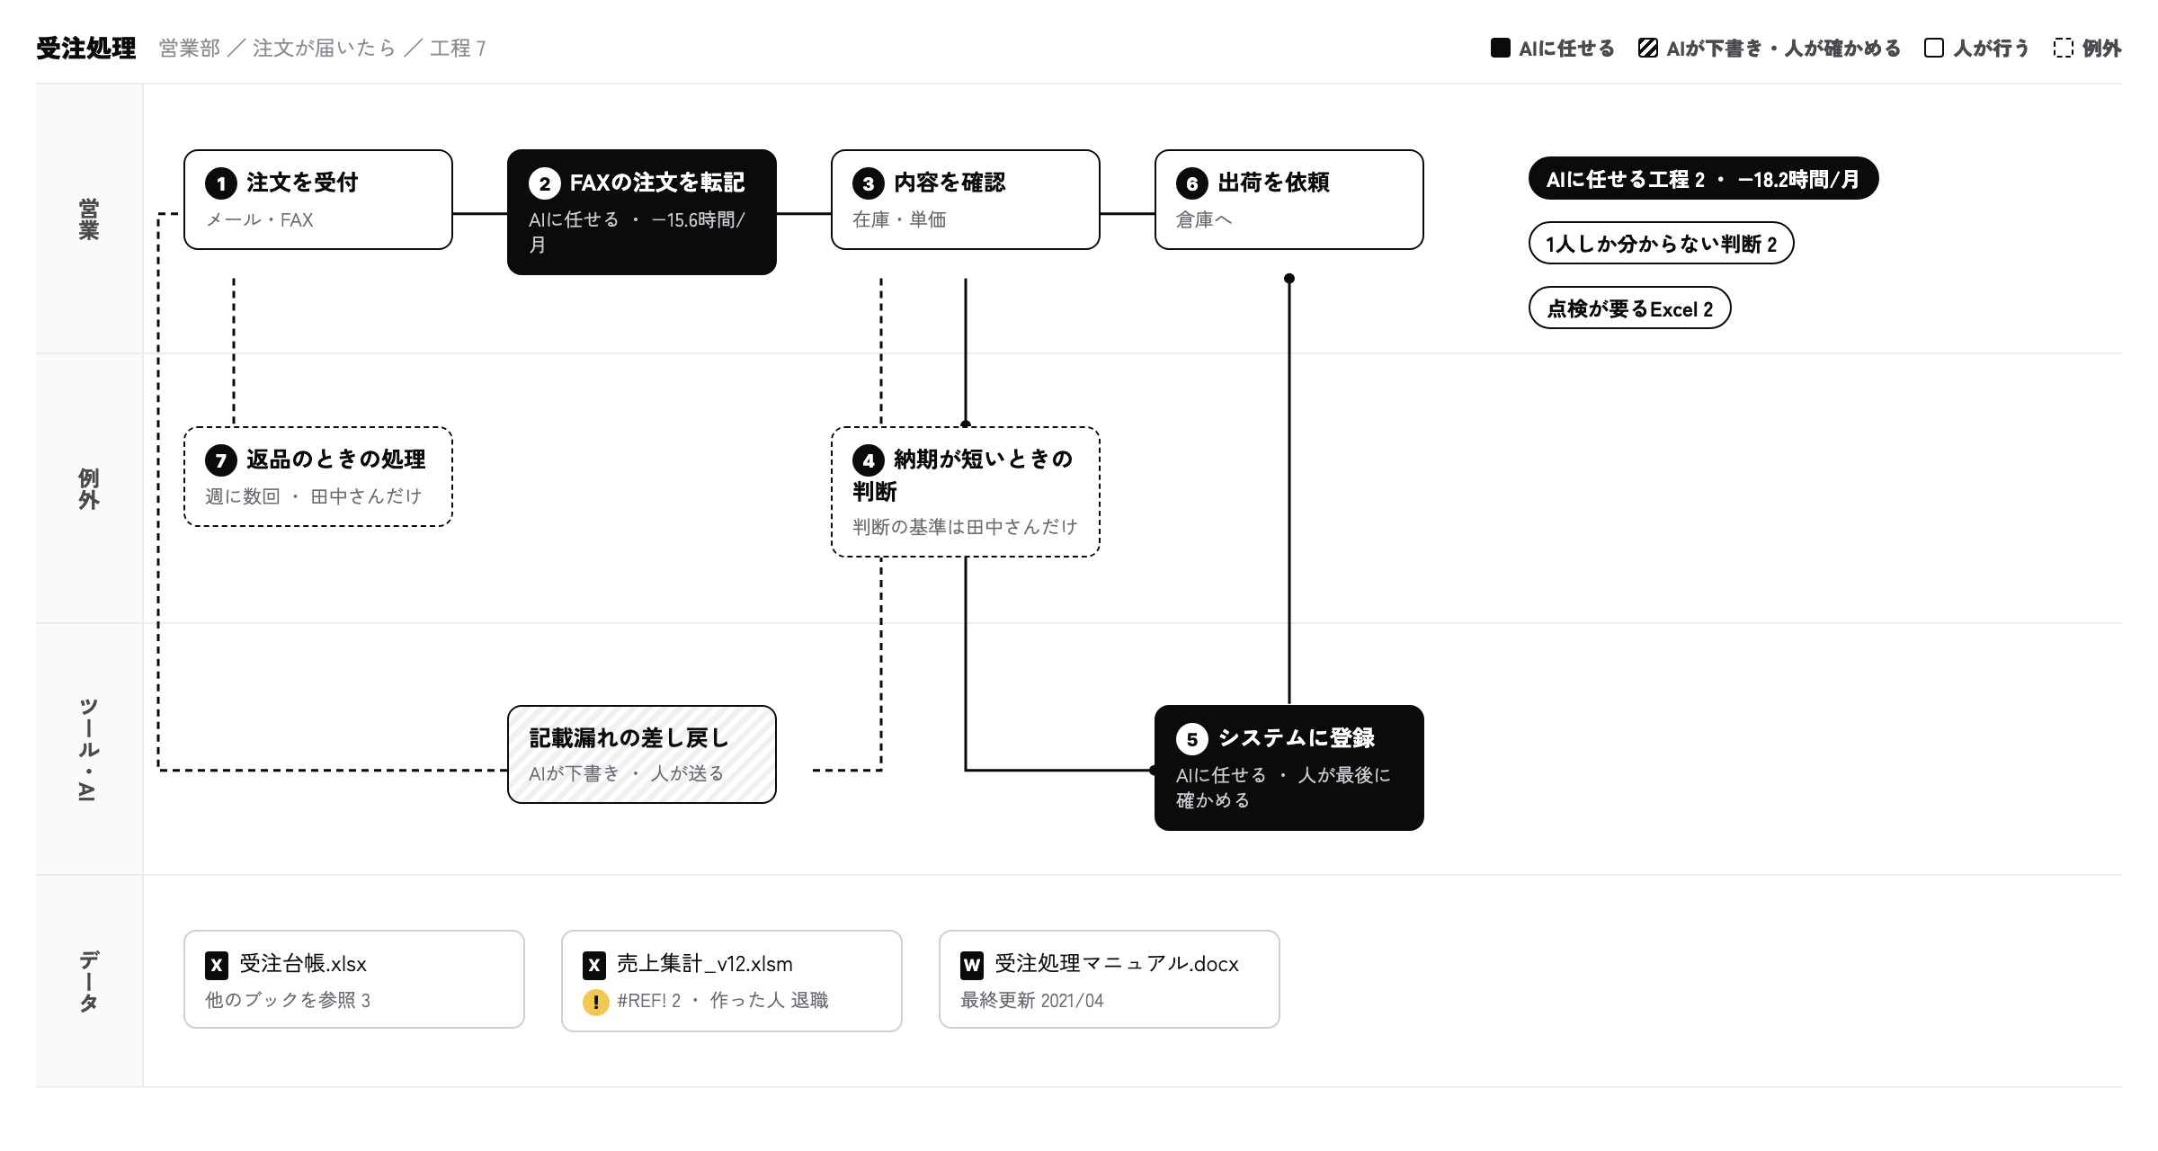2158x1151 pixels.
Task: Click the text 在庫・単価
Action: click(x=899, y=219)
